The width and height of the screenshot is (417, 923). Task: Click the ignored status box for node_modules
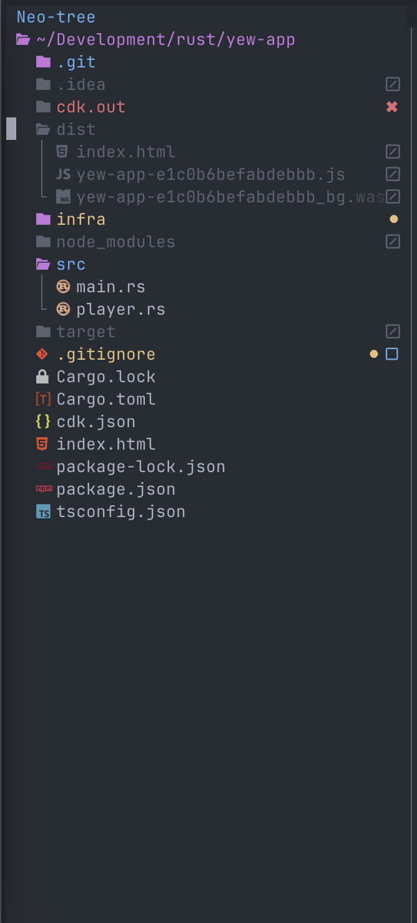[393, 242]
